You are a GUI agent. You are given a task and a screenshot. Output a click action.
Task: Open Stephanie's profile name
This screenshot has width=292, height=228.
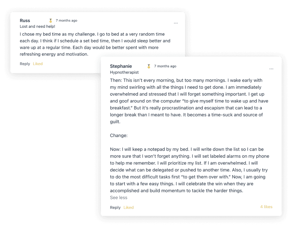click(121, 66)
